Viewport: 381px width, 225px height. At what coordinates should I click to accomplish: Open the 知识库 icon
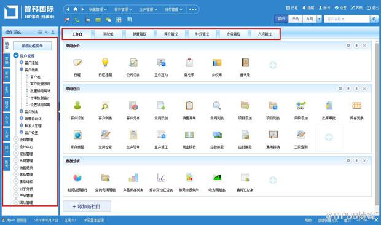click(x=217, y=63)
